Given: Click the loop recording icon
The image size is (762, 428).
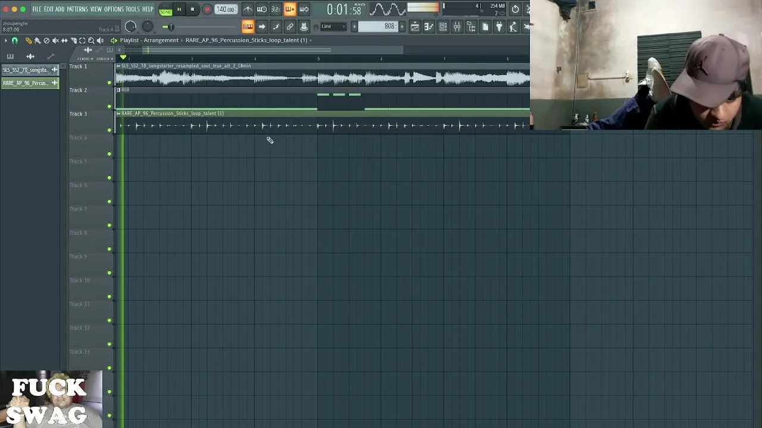Looking at the screenshot, I should [x=304, y=9].
